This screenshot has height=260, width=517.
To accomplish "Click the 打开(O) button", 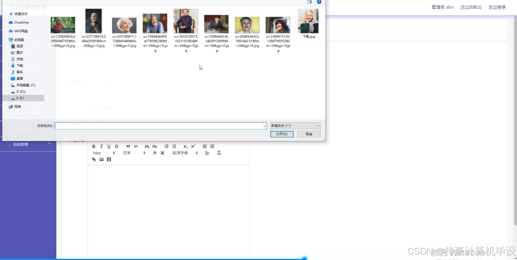I will pos(282,134).
